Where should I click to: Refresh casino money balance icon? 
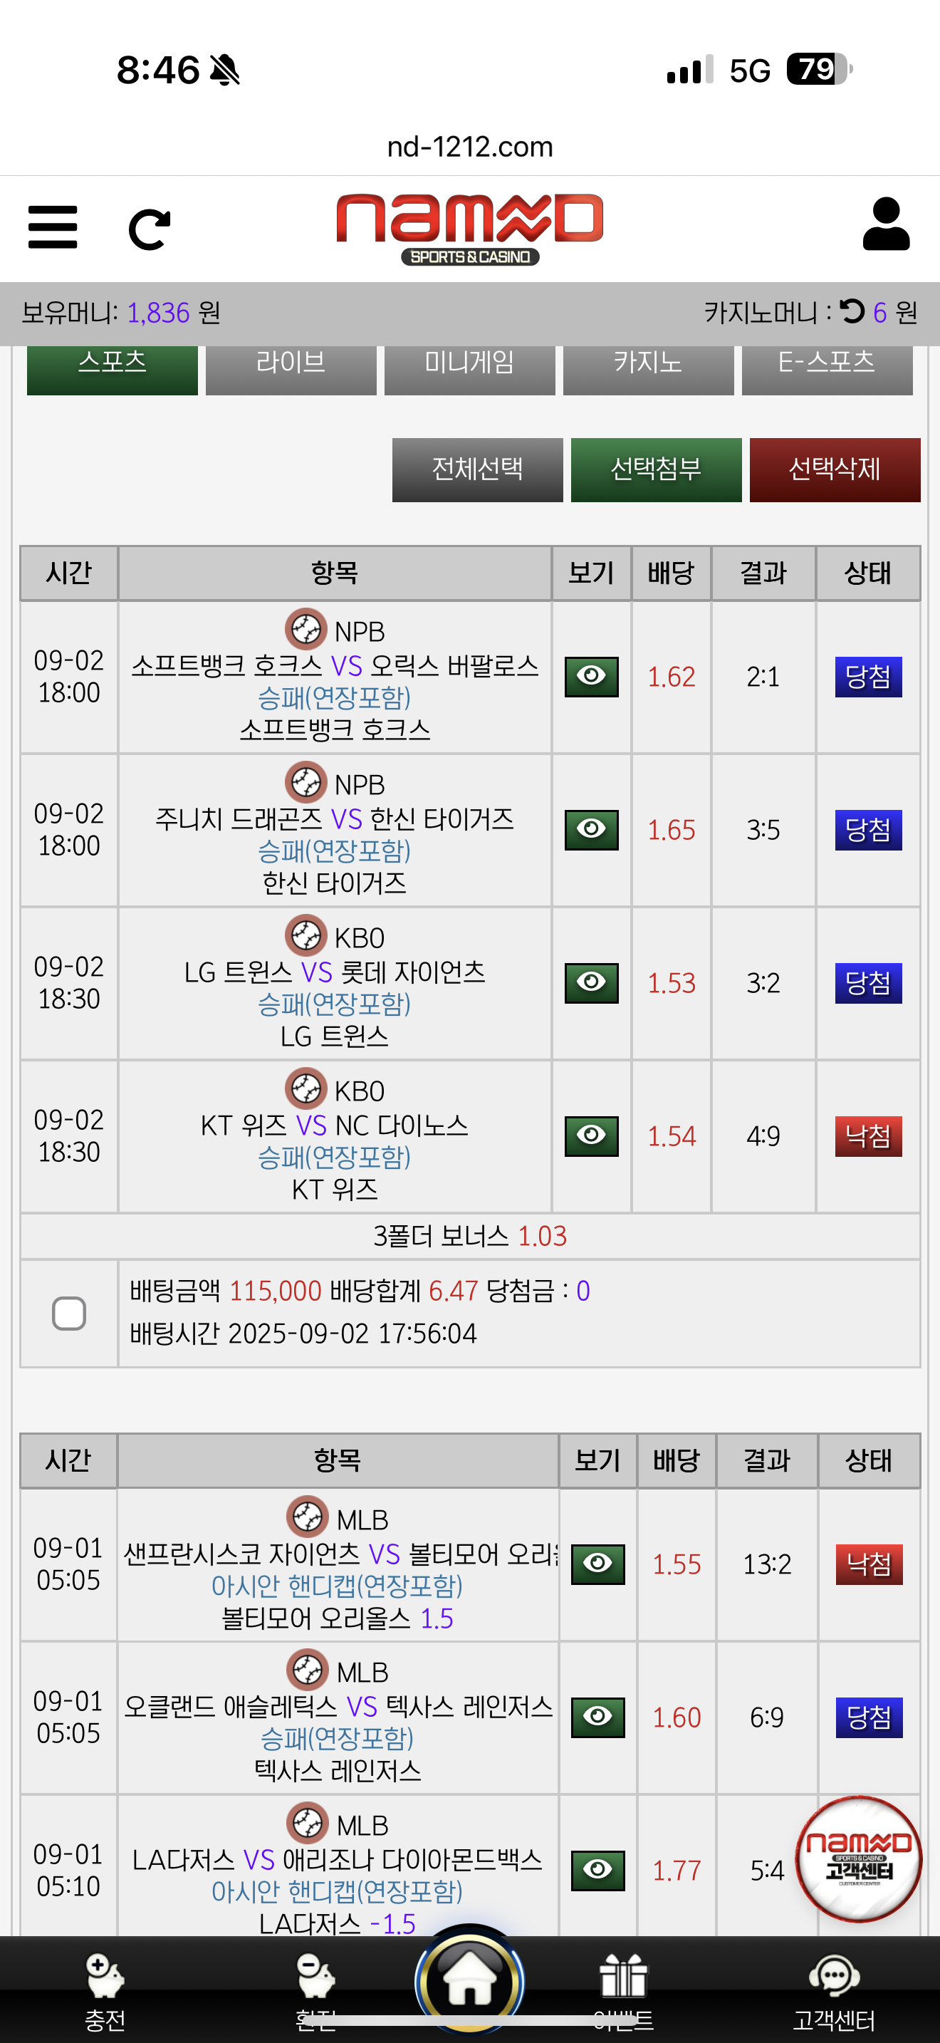click(852, 311)
